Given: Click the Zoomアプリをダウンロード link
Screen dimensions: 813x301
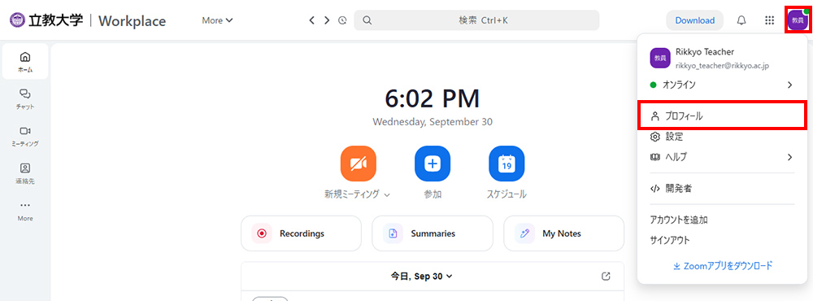Looking at the screenshot, I should 723,265.
